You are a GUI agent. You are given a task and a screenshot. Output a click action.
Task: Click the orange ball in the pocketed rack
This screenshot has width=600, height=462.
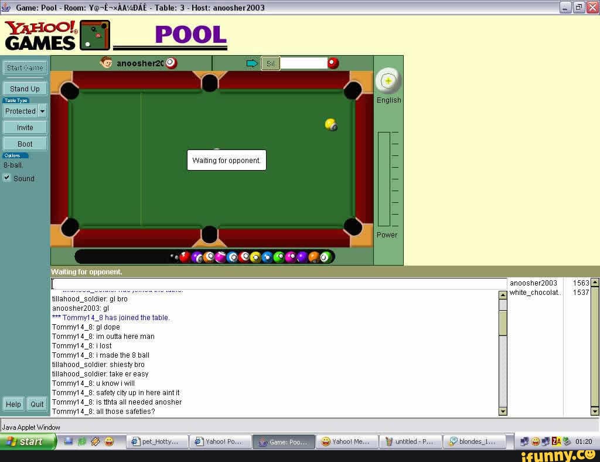tap(314, 257)
